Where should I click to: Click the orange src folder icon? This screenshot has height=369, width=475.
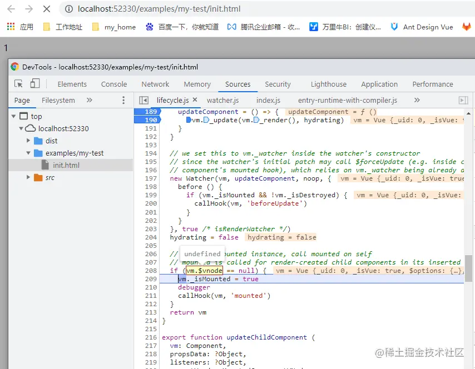pos(38,177)
